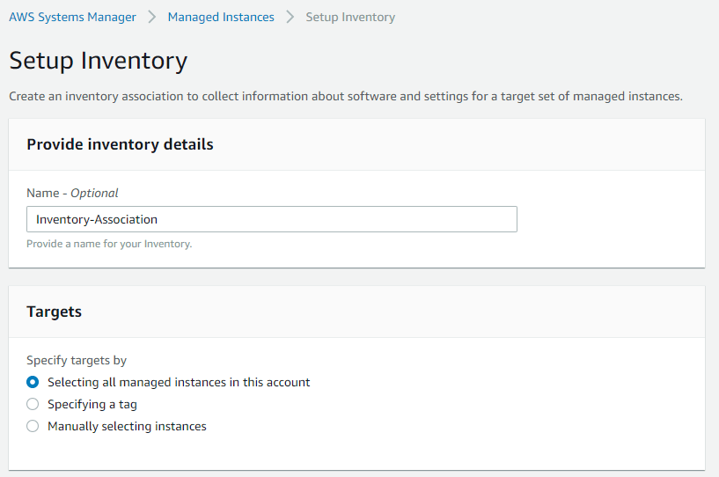
Task: Click the 'Manually selecting instances' label text
Action: point(127,427)
